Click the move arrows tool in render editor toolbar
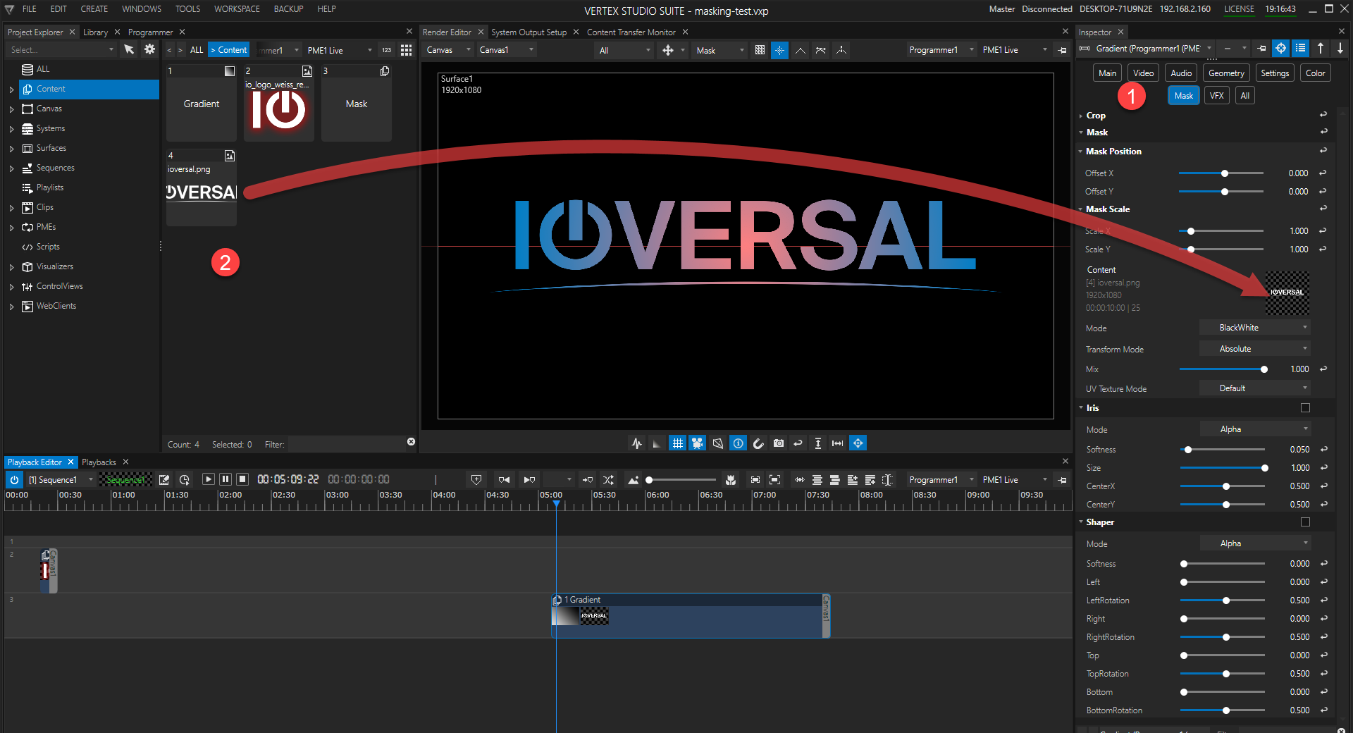This screenshot has width=1353, height=733. point(667,50)
